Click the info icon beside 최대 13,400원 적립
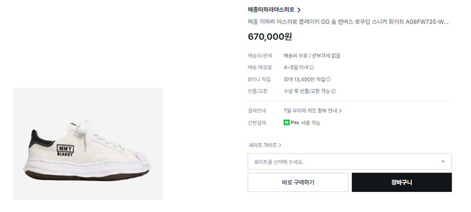The image size is (471, 212). click(x=329, y=79)
